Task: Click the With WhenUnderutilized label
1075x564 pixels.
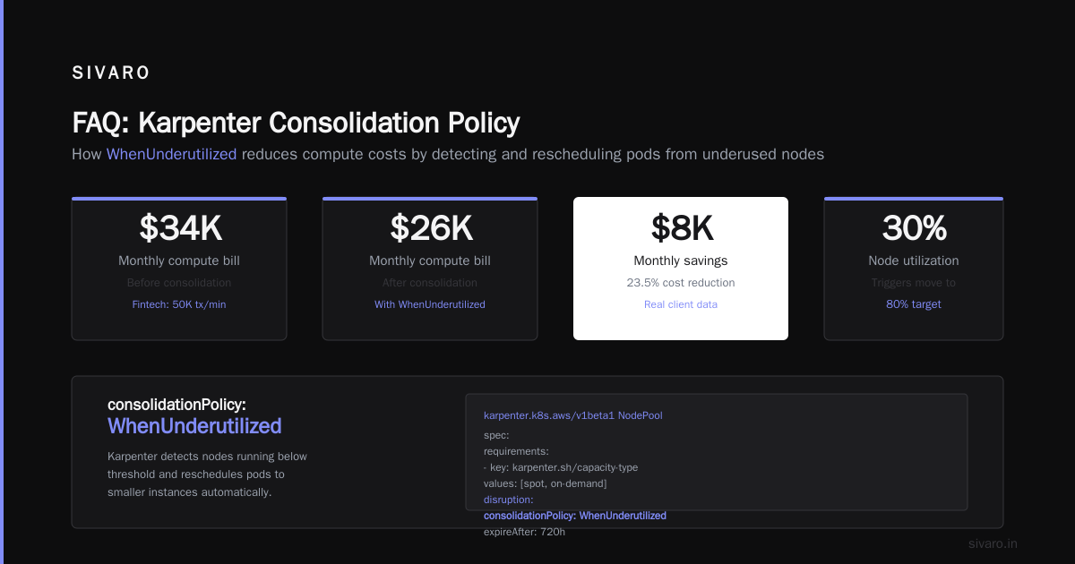Action: tap(430, 304)
